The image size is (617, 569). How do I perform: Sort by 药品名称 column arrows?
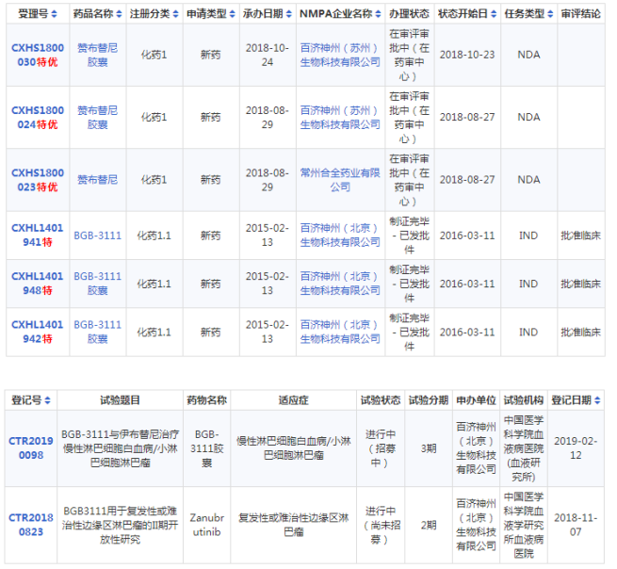click(120, 14)
